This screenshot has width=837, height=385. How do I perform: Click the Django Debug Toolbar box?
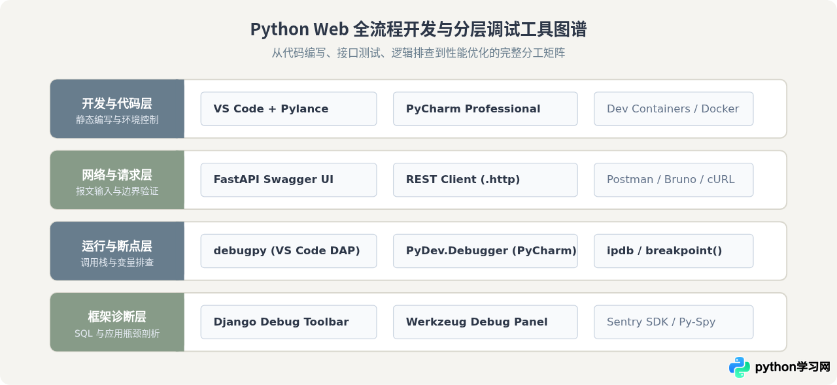[288, 322]
